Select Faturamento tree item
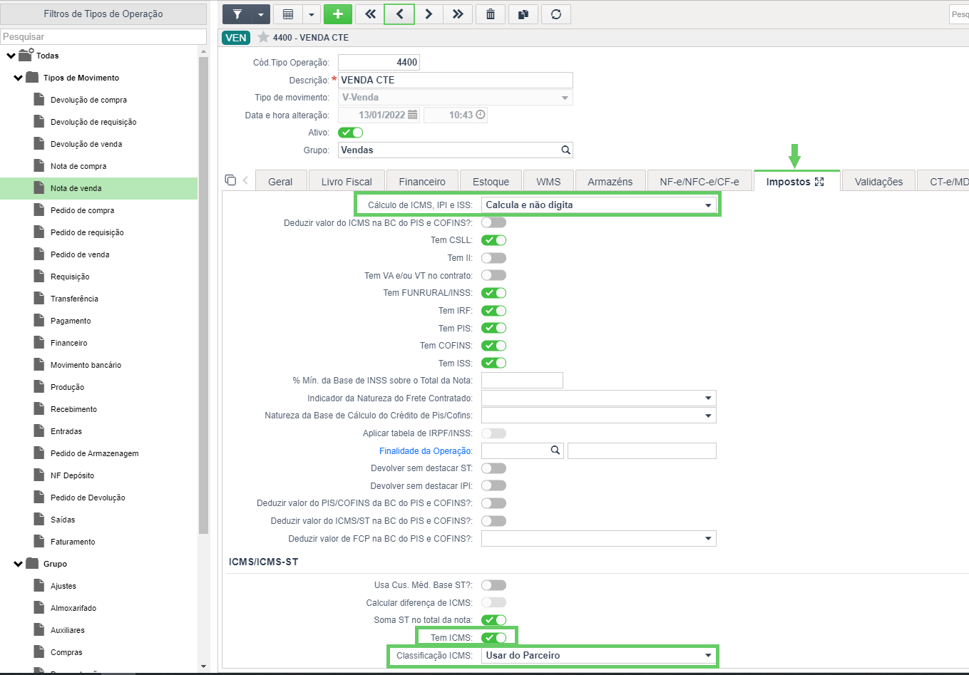Screen dimensions: 969x675 [x=73, y=542]
